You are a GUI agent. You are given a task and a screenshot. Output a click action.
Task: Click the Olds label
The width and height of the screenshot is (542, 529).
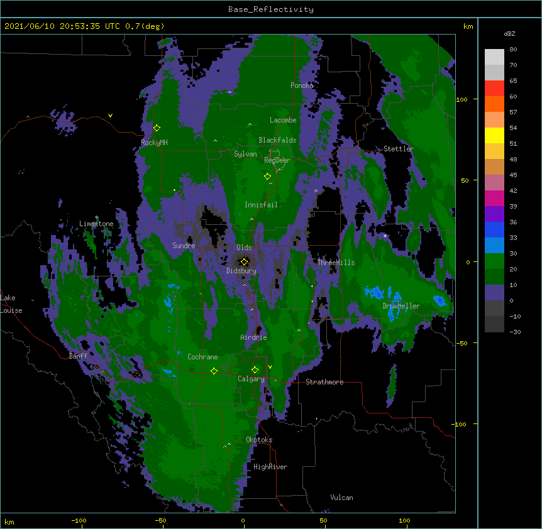pyautogui.click(x=244, y=248)
